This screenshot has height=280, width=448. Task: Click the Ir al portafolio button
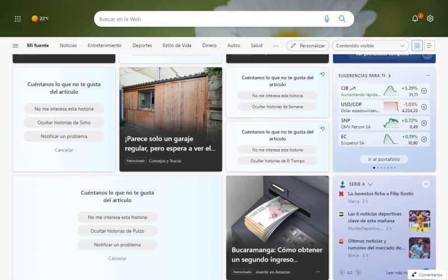(x=384, y=159)
